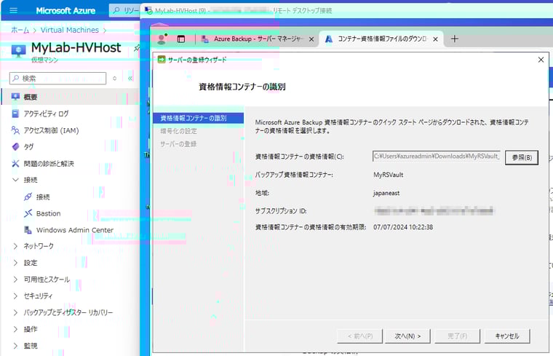The width and height of the screenshot is (553, 356).
Task: Close the コンテナー資格情報 browser tab
Action: tap(436, 39)
